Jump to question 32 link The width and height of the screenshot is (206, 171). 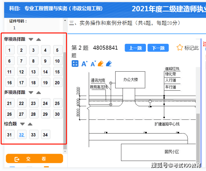(x=21, y=135)
